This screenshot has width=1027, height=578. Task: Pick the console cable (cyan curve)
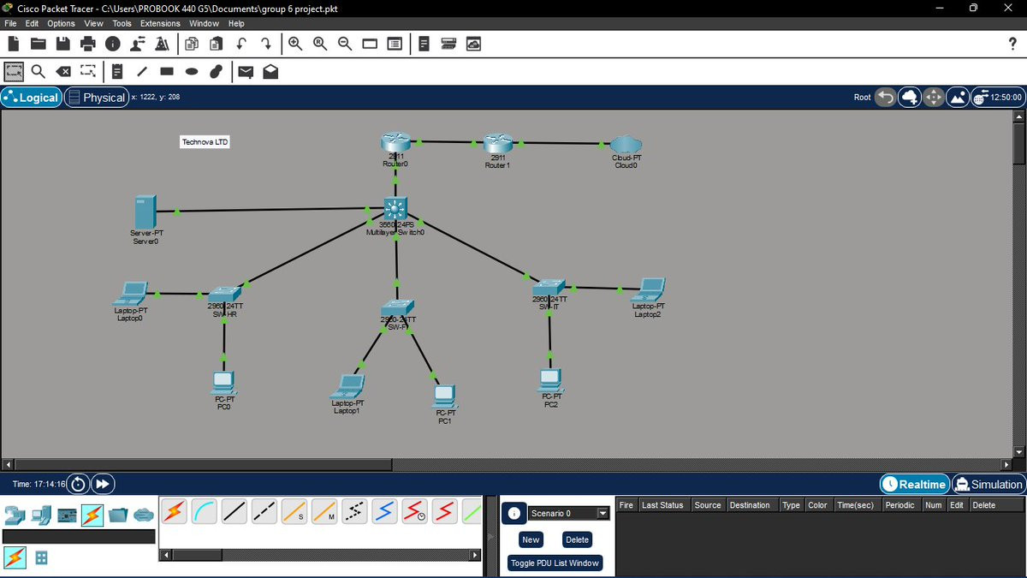point(204,512)
